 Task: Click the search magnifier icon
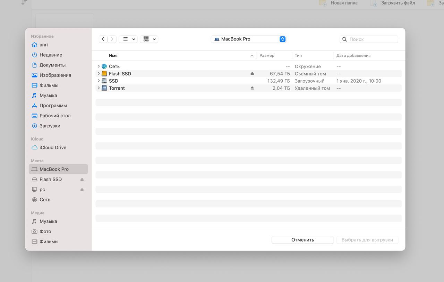pyautogui.click(x=344, y=39)
